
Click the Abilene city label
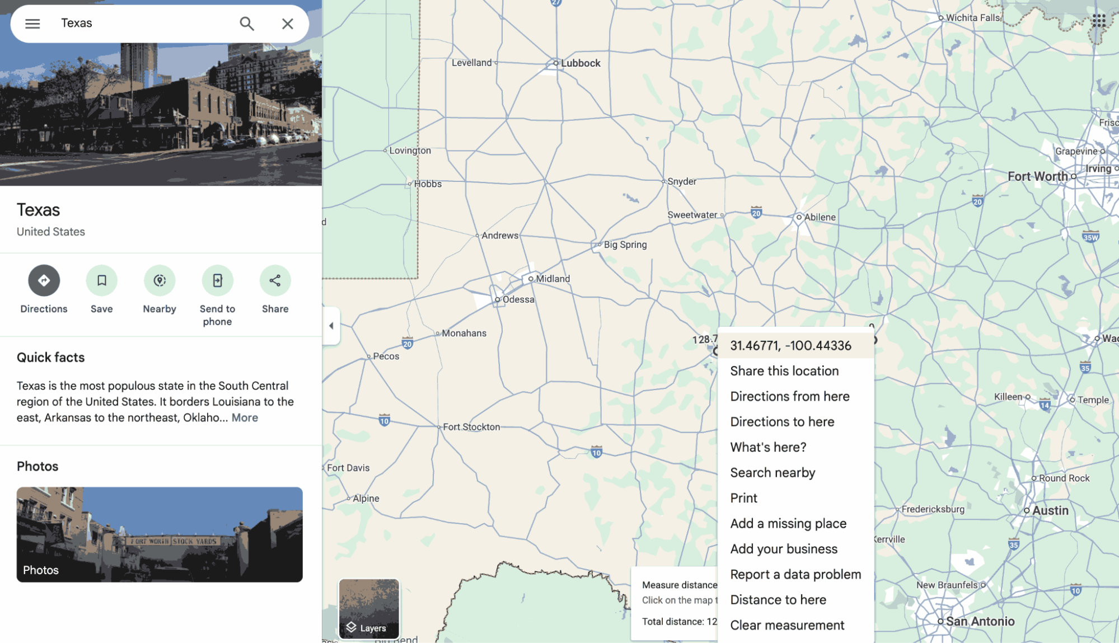point(820,217)
